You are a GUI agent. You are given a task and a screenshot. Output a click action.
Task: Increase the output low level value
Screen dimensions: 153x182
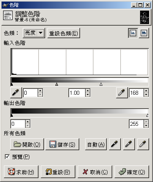(27, 122)
